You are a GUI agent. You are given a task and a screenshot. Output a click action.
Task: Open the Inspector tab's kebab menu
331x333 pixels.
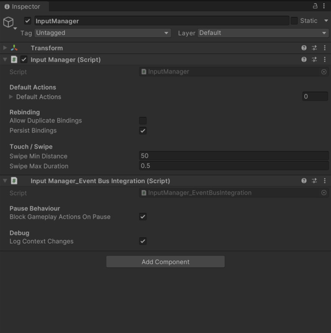324,6
